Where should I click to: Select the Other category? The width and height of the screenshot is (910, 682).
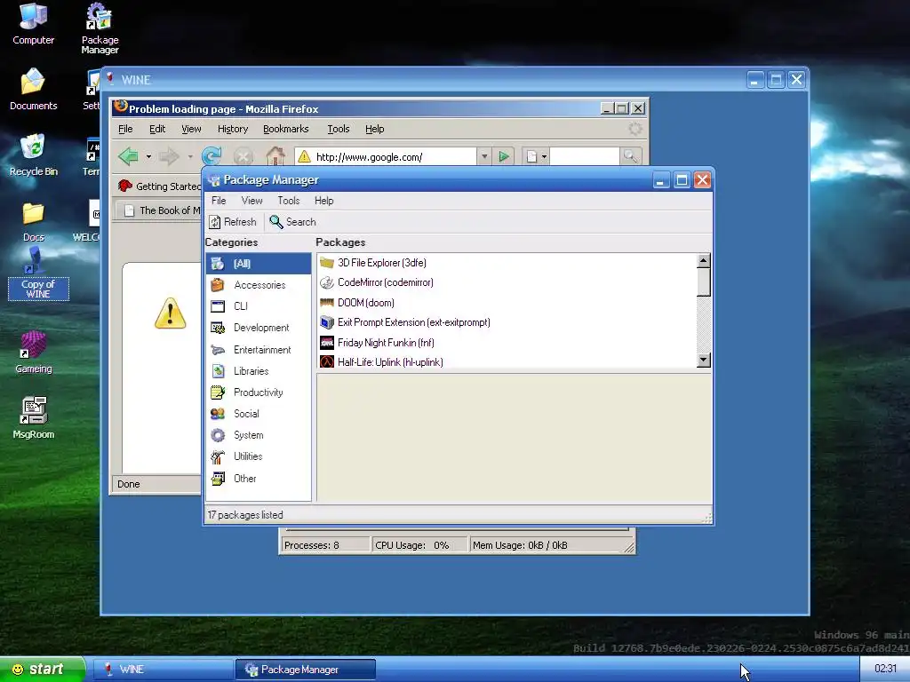(x=259, y=479)
